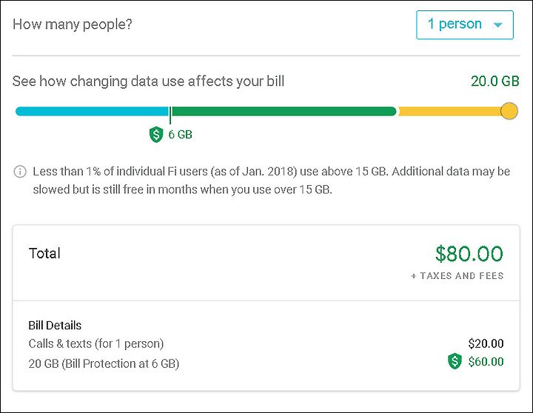Click the blue segment of the data slider

[x=92, y=111]
